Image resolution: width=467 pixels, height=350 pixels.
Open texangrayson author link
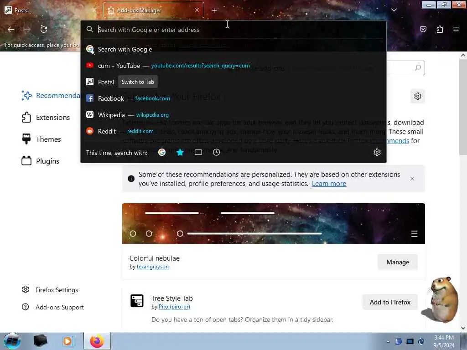point(152,267)
